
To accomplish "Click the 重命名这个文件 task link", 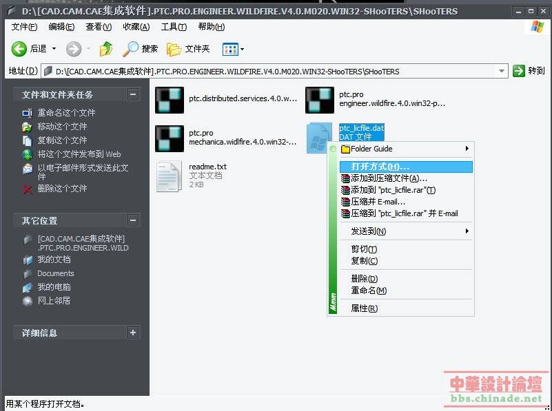I will point(66,113).
